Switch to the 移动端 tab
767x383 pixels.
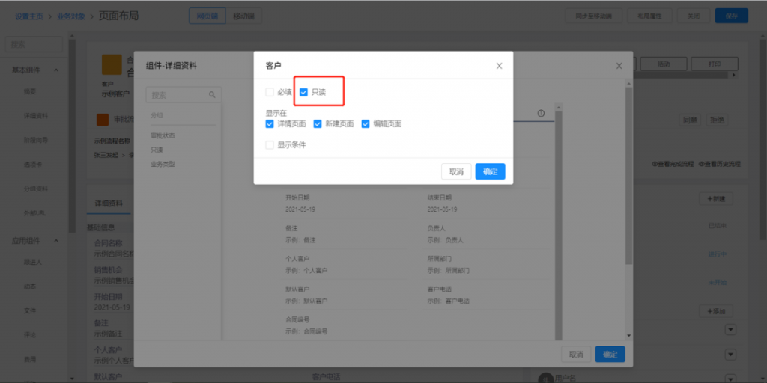click(x=243, y=16)
